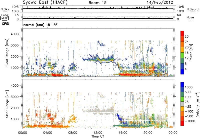Pick the bright blue bottom Power colorbar segment
The width and height of the screenshot is (200, 138).
click(x=182, y=71)
